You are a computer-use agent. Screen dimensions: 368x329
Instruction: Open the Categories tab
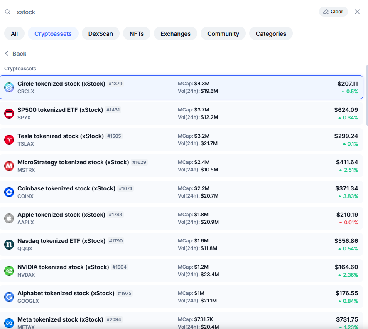(271, 34)
